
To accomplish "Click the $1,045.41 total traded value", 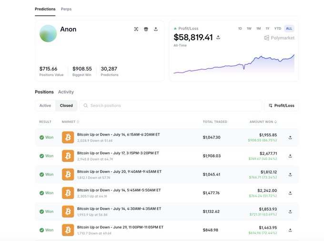I will point(212,174).
